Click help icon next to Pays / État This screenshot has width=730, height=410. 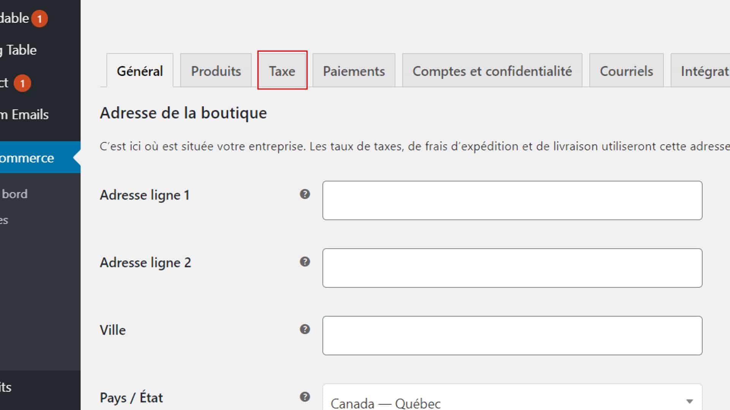click(305, 397)
